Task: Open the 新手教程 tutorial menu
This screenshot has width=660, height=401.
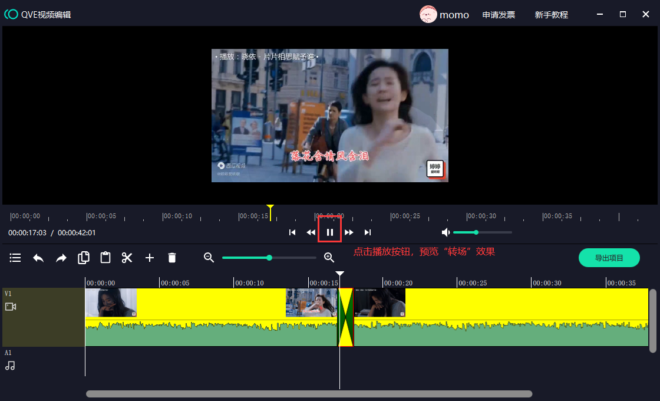Action: tap(551, 15)
